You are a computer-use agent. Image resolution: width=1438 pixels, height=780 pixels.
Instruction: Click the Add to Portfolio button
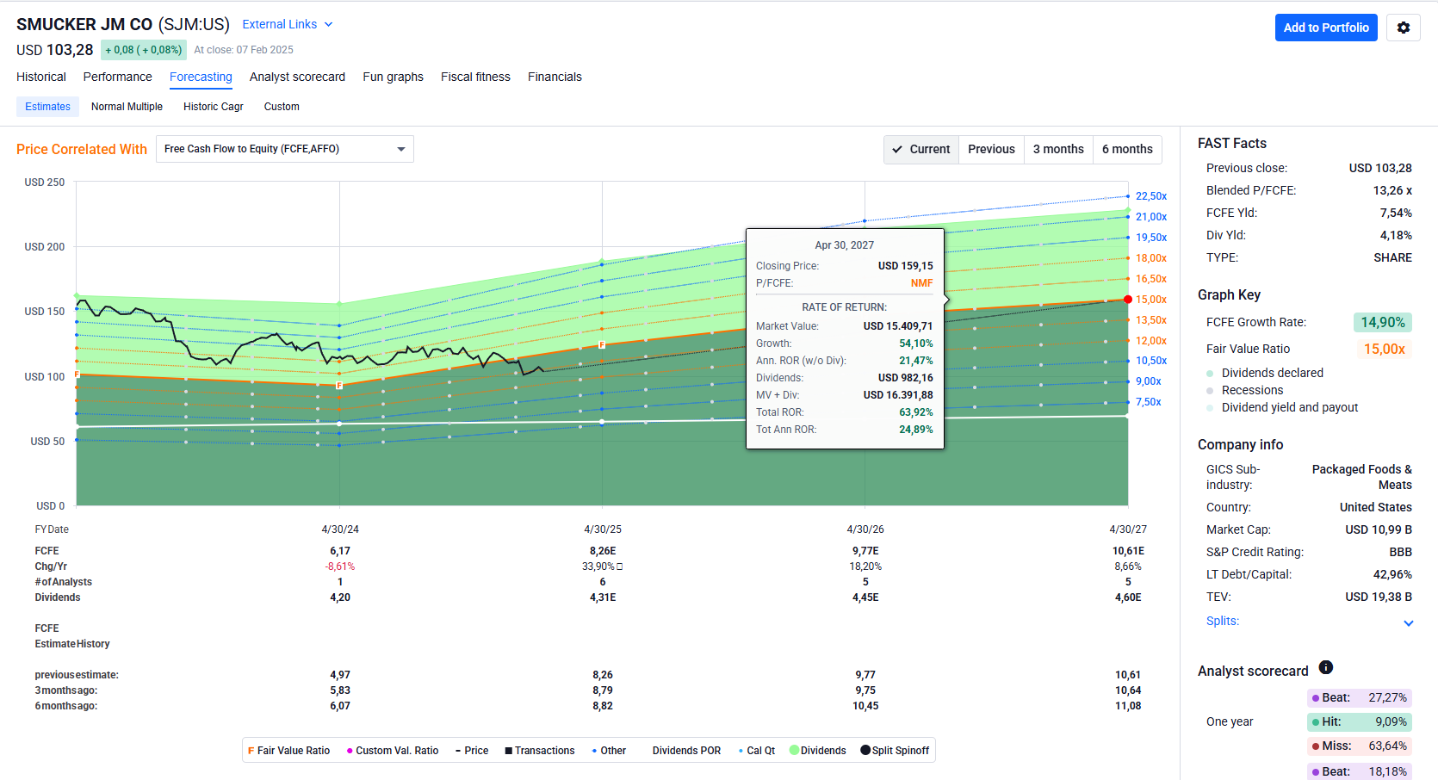tap(1326, 28)
